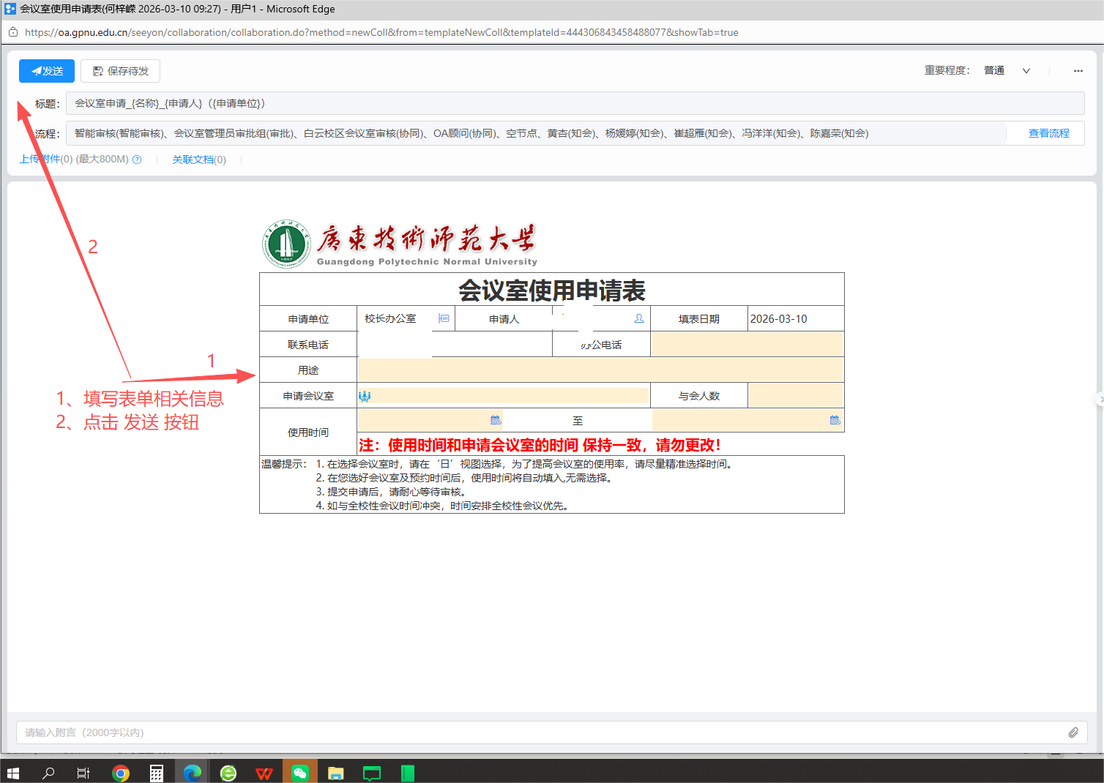Click the help icon next to 最大800M
This screenshot has height=783, width=1104.
(x=137, y=160)
